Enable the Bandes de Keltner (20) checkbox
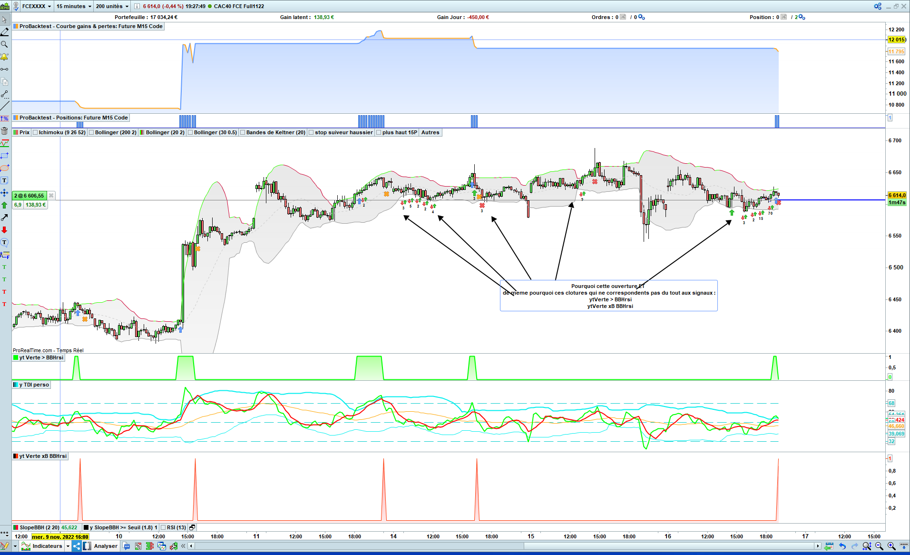The image size is (910, 555). tap(243, 133)
